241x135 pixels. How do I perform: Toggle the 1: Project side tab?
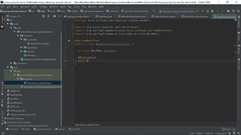tap(2, 21)
